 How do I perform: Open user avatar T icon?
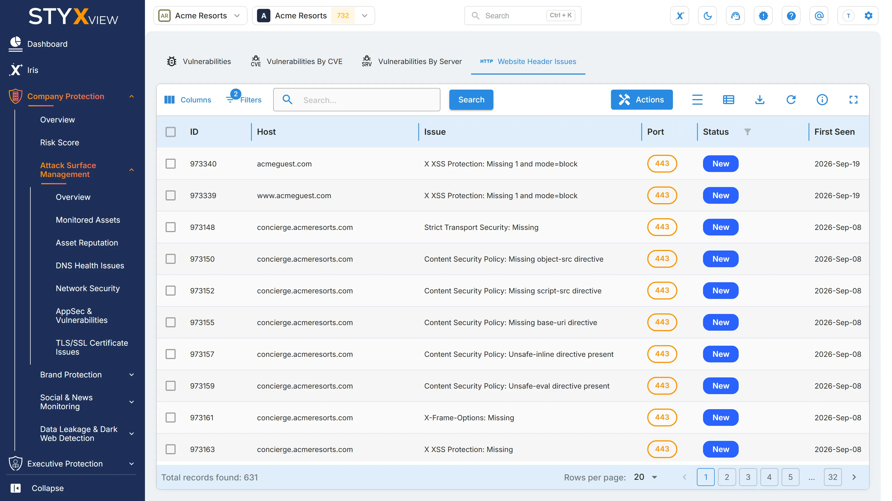tap(848, 16)
